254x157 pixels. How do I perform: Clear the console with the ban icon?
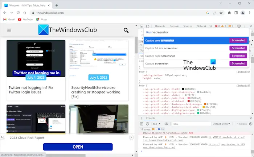[x=147, y=124]
